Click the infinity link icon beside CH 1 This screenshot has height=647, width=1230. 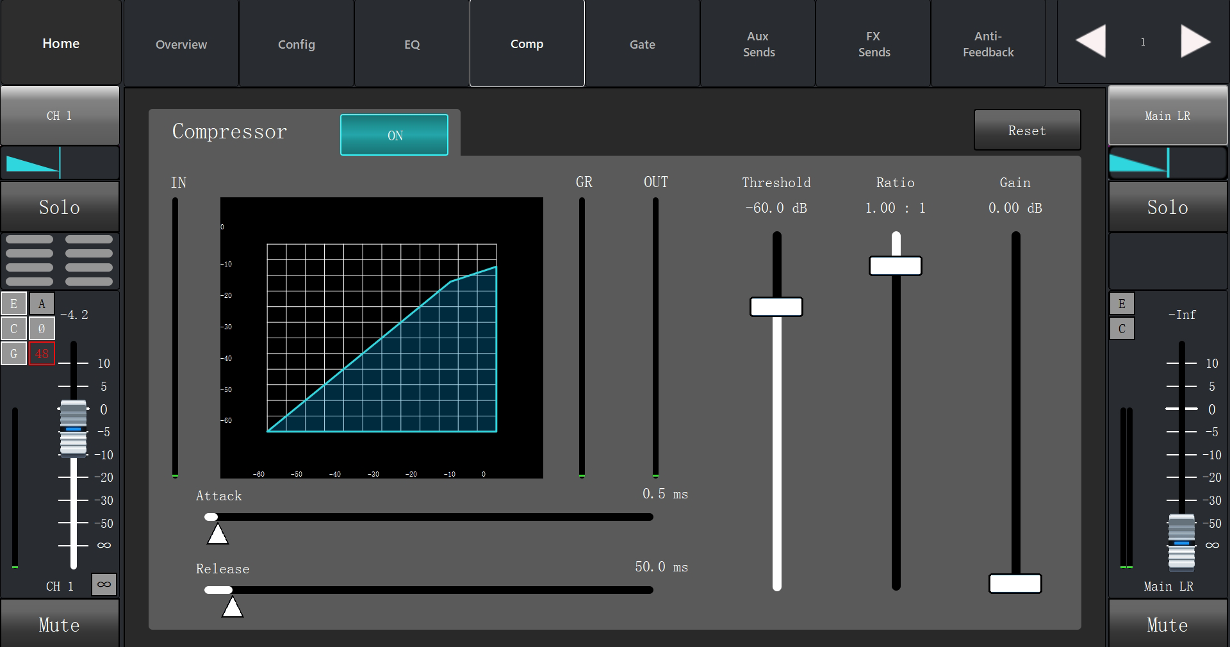click(104, 584)
